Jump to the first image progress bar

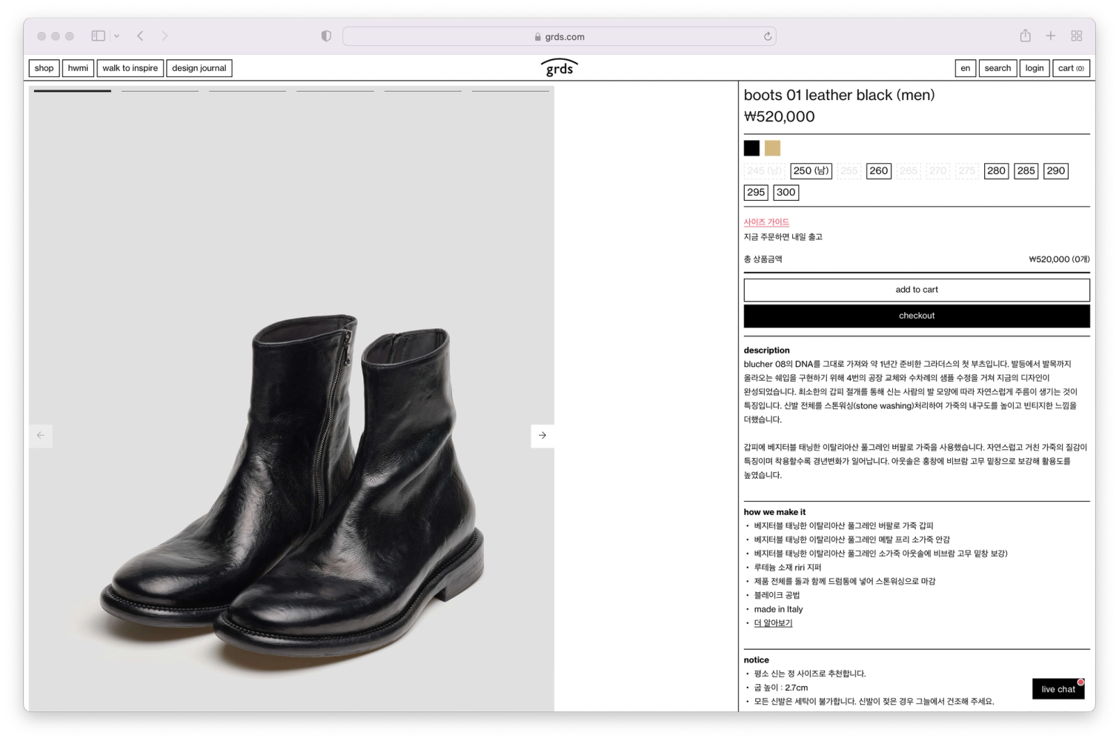[73, 91]
